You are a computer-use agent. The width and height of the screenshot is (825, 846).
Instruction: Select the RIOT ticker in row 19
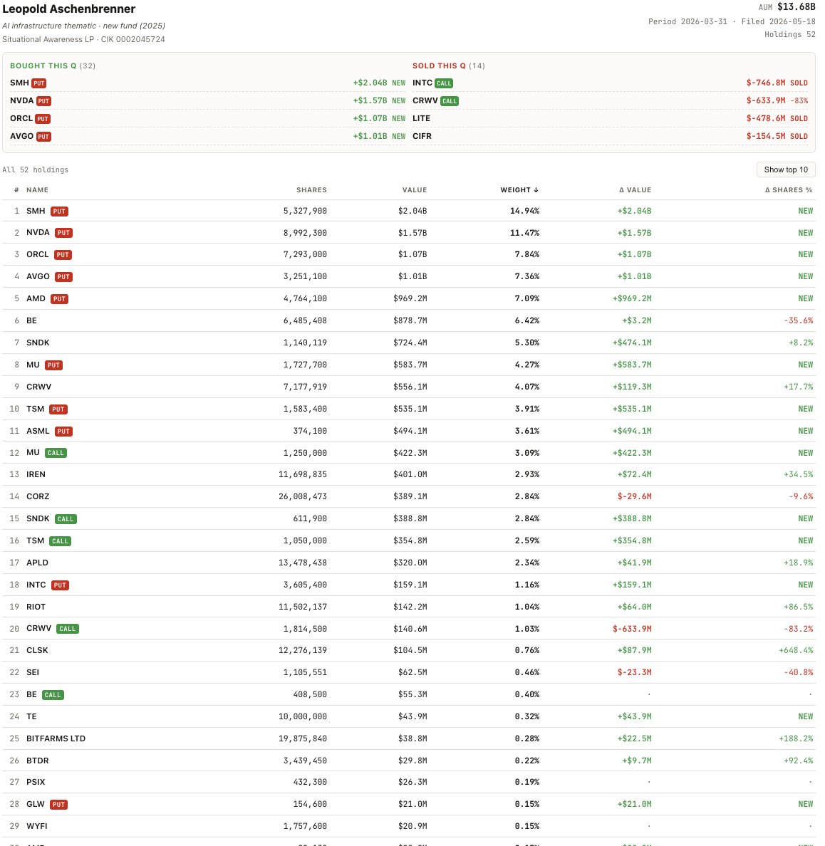(36, 607)
